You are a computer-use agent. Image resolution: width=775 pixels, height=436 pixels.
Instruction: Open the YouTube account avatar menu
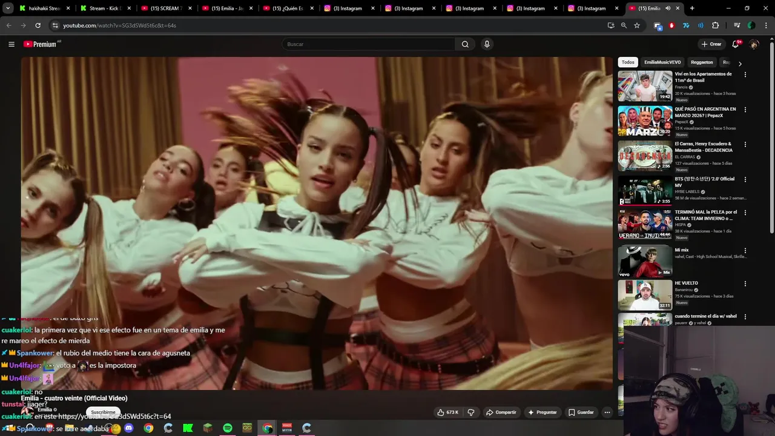(754, 44)
